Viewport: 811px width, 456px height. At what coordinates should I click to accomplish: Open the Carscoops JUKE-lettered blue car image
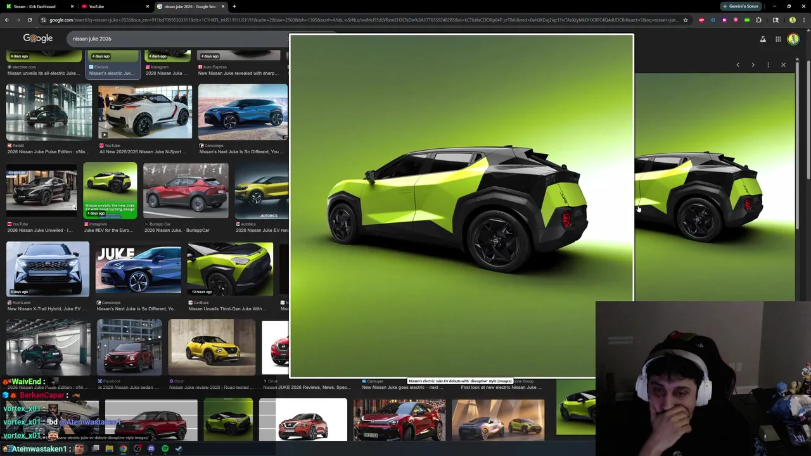138,269
